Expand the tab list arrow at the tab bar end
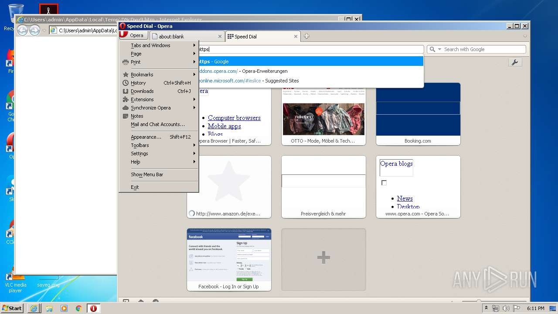The height and width of the screenshot is (314, 558). 525,36
